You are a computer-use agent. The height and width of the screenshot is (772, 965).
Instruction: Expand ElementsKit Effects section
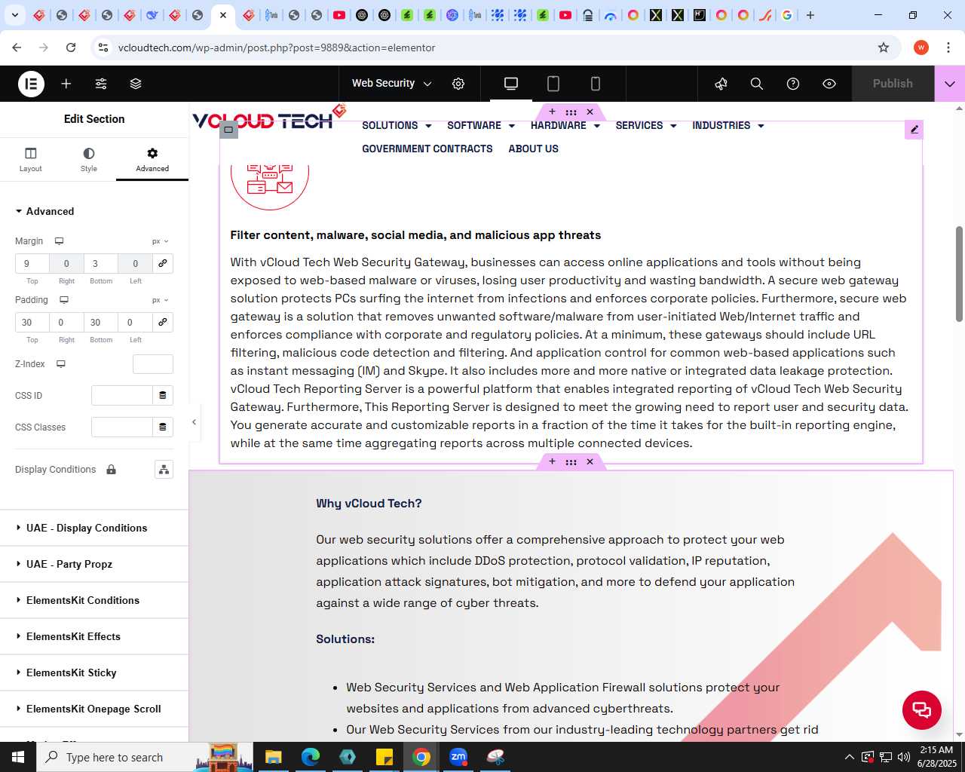(x=94, y=636)
